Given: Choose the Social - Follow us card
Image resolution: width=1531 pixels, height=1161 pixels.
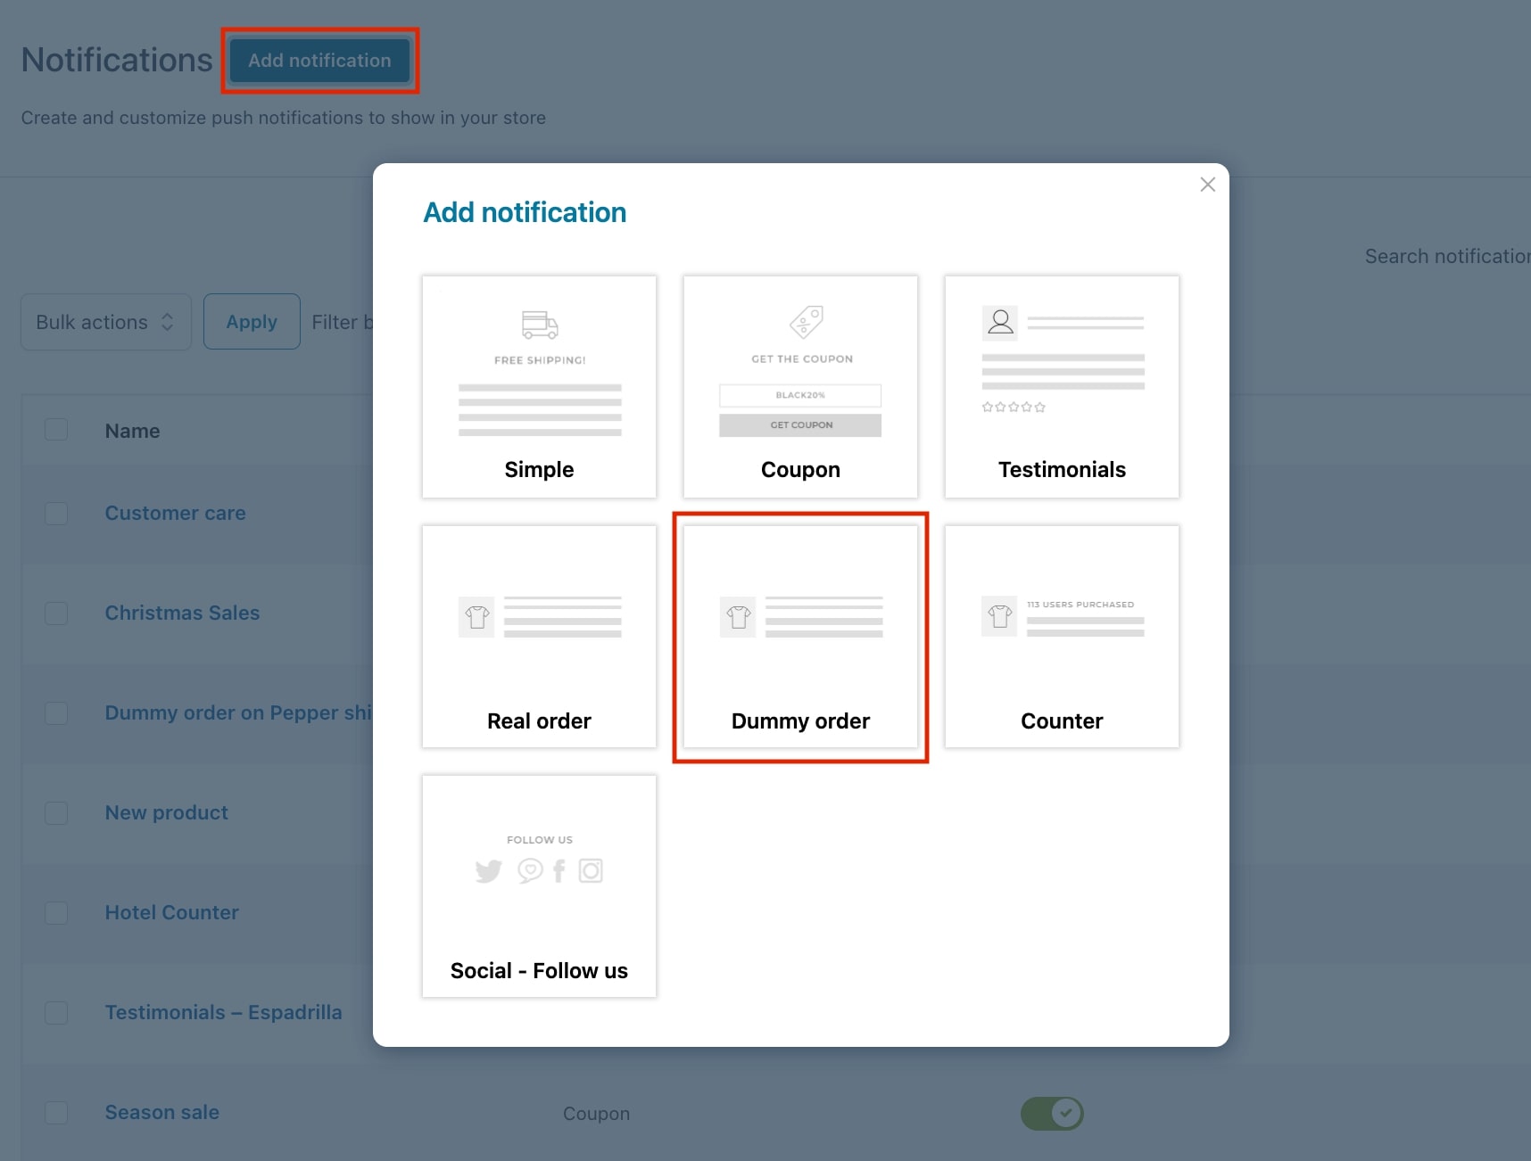Looking at the screenshot, I should tap(539, 886).
